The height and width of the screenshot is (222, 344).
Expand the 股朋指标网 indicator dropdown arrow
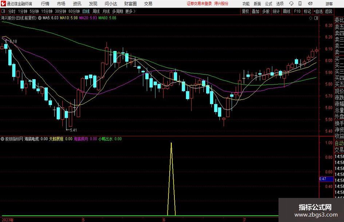pyautogui.click(x=3, y=139)
